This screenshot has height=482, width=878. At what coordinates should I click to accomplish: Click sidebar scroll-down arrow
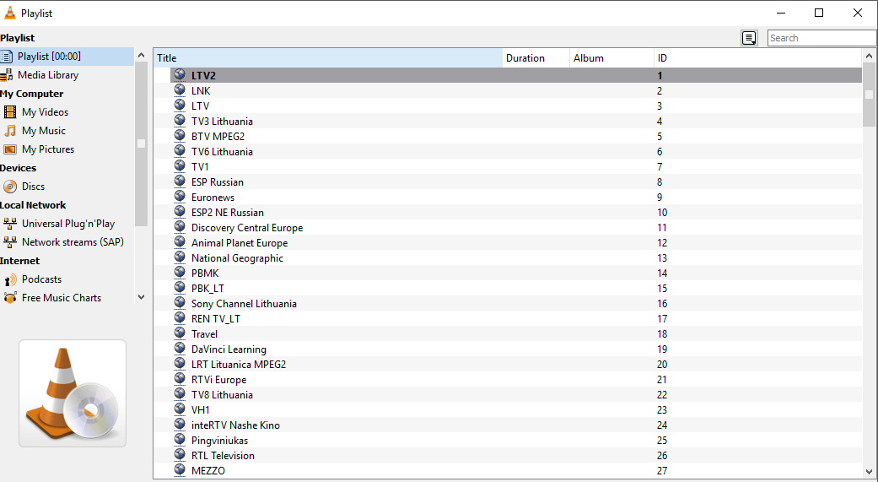click(x=141, y=297)
